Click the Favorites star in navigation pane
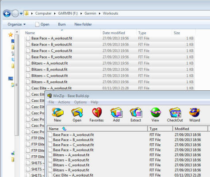The height and width of the screenshot is (177, 210). coord(11,35)
